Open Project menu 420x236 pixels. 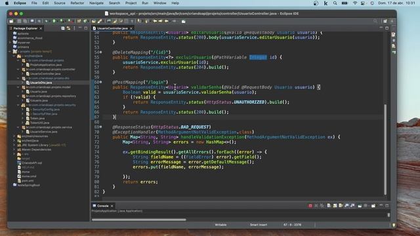pyautogui.click(x=131, y=3)
